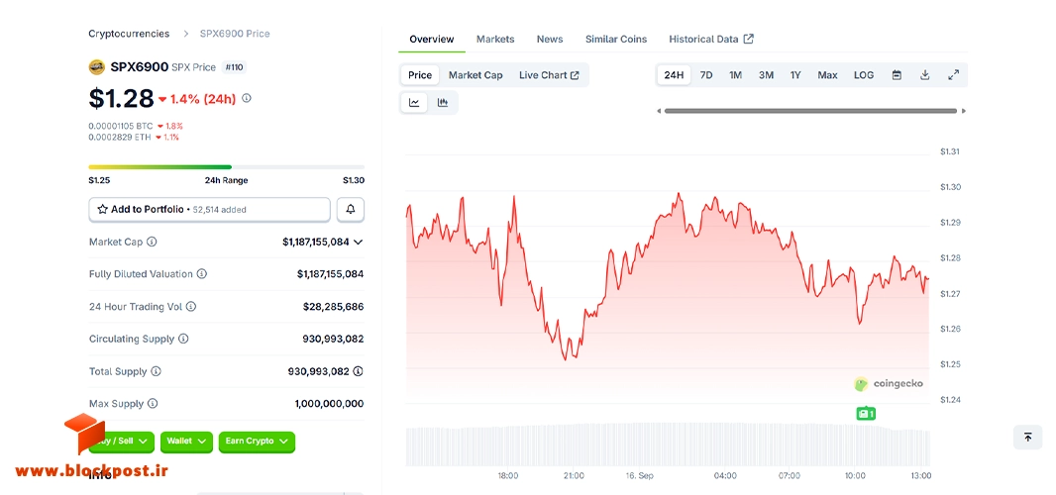Viewport: 1056px width, 495px height.
Task: Select the line chart view icon
Action: (414, 102)
